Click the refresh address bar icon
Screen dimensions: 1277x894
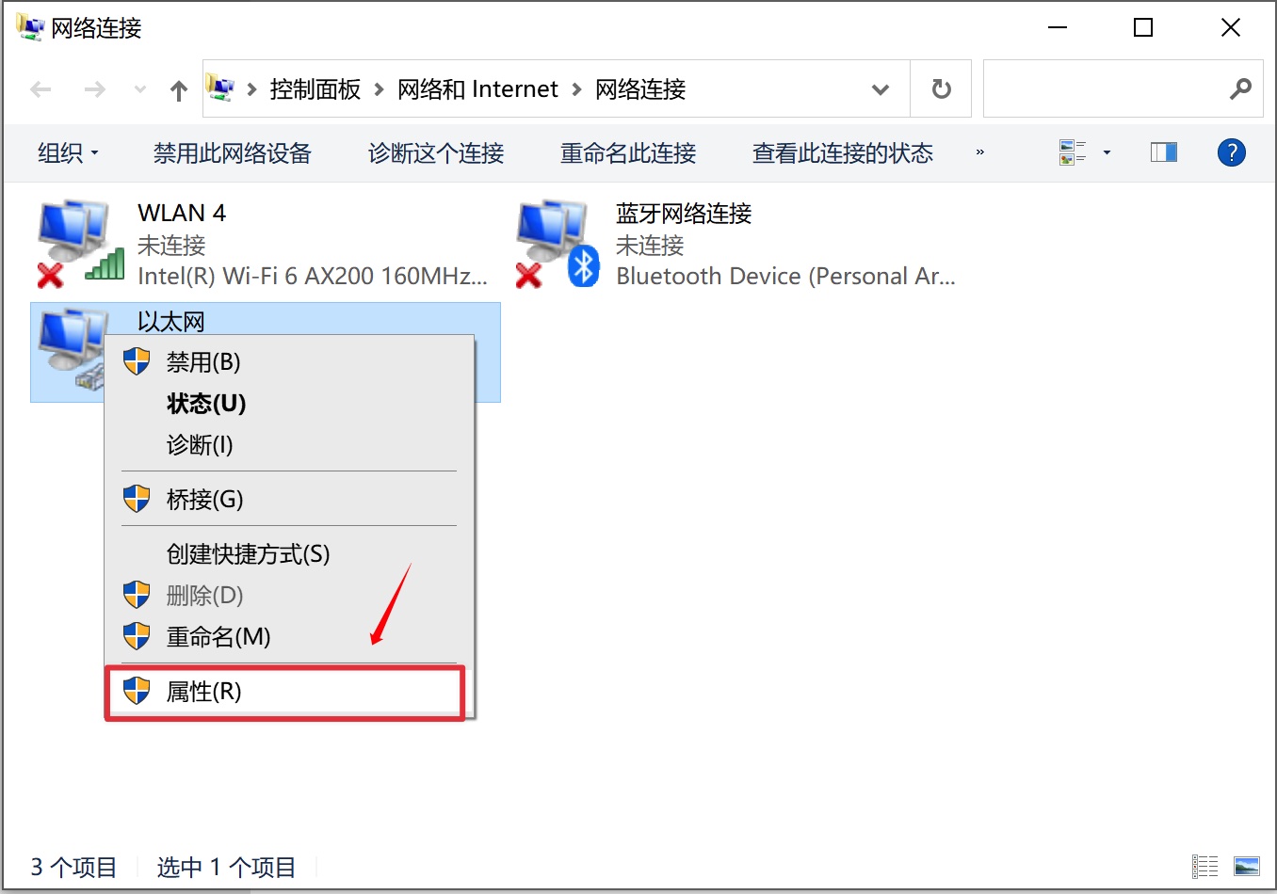[941, 89]
